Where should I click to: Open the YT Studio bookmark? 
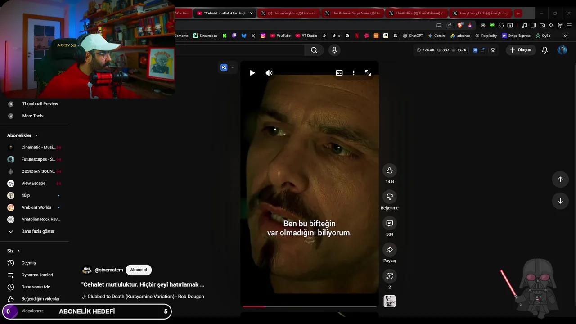pyautogui.click(x=306, y=36)
